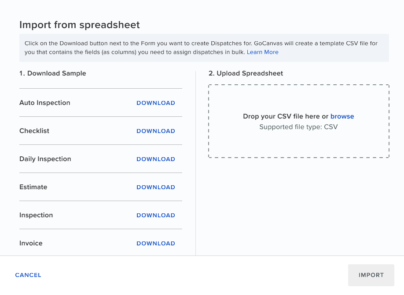Click the Import button
This screenshot has height=295, width=404.
(x=371, y=275)
